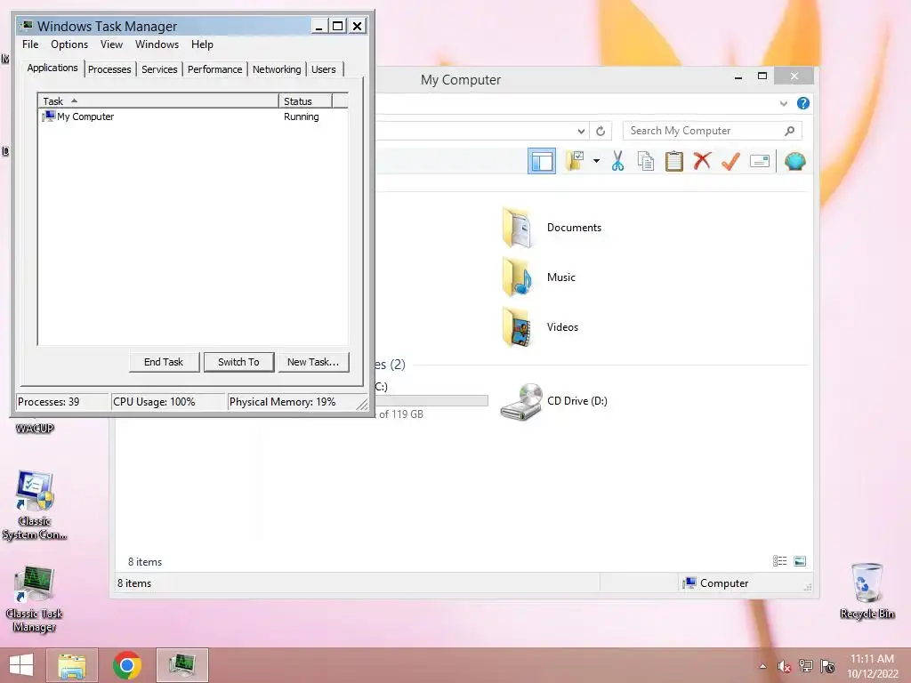
Task: Select the Videos folder
Action: (540, 327)
